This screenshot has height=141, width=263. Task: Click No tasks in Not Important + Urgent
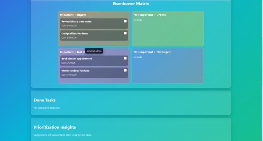(x=138, y=20)
